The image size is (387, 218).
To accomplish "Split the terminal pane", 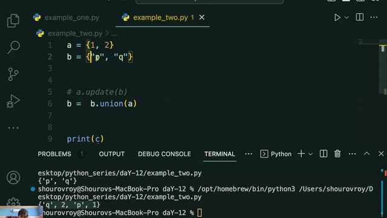I will (324, 154).
